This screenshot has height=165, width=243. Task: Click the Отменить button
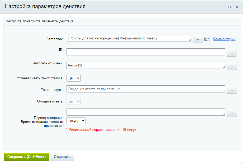tap(62, 157)
